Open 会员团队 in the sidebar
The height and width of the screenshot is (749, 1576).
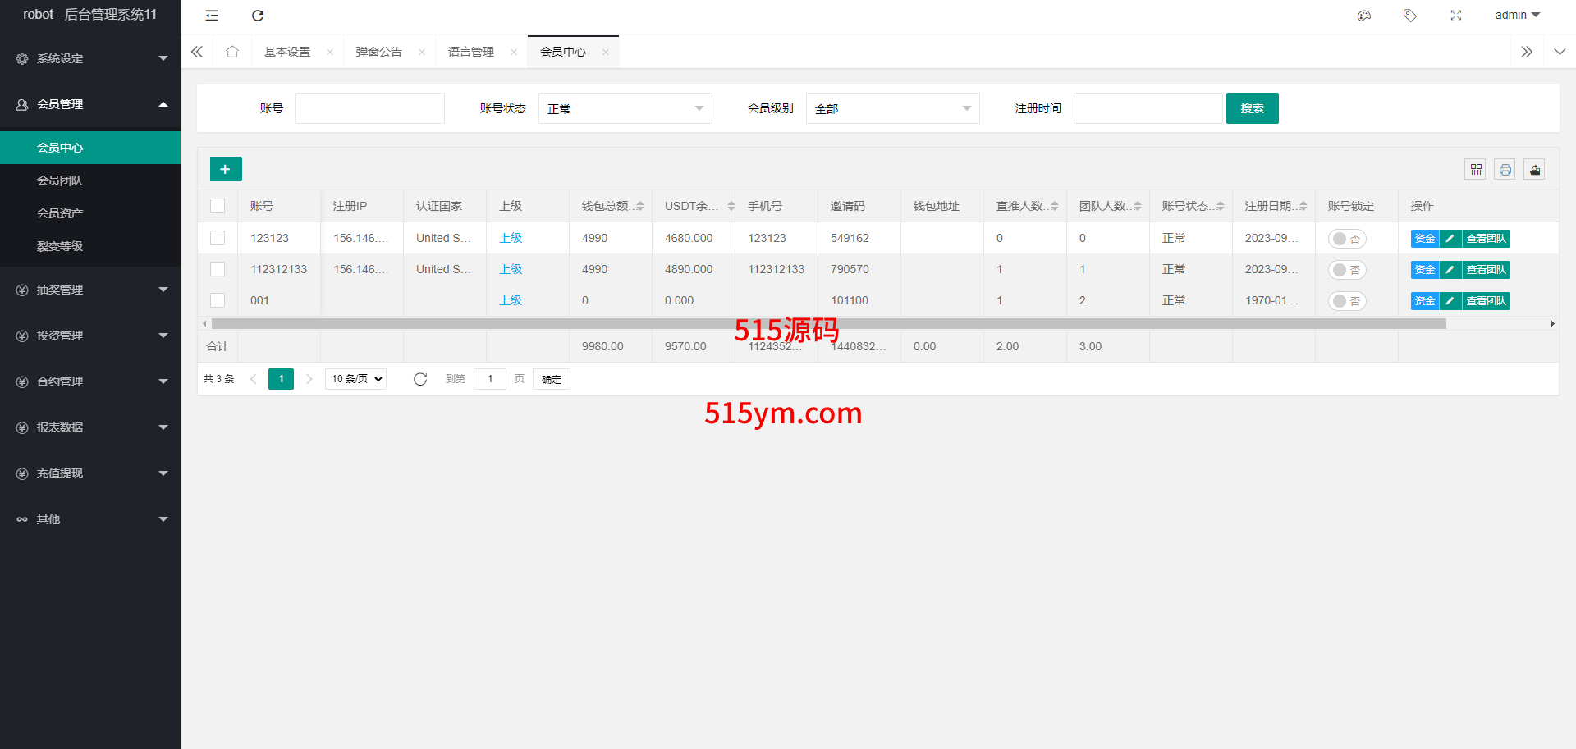tap(60, 180)
